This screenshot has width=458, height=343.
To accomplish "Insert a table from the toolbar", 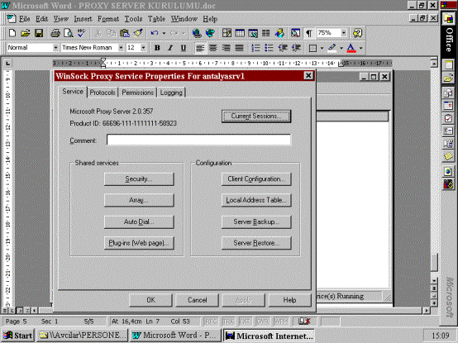I will tap(240, 33).
